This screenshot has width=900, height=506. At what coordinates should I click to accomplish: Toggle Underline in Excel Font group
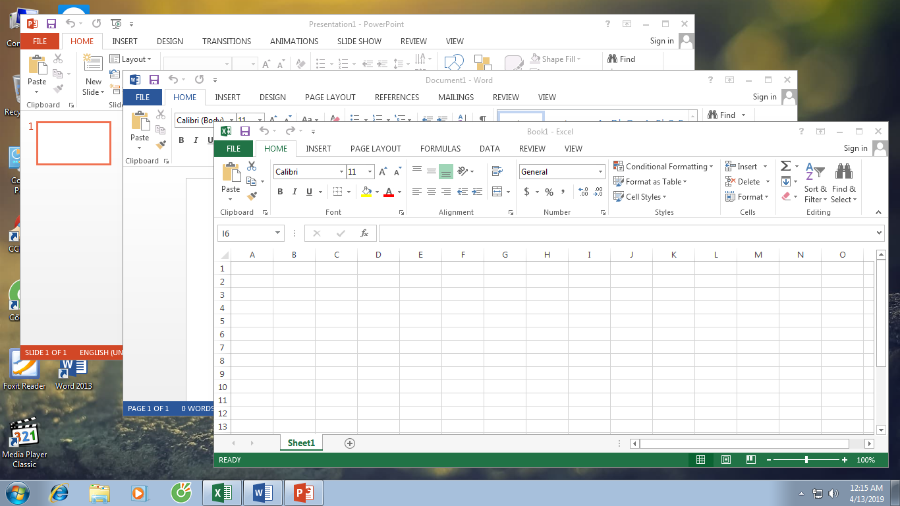click(x=309, y=192)
